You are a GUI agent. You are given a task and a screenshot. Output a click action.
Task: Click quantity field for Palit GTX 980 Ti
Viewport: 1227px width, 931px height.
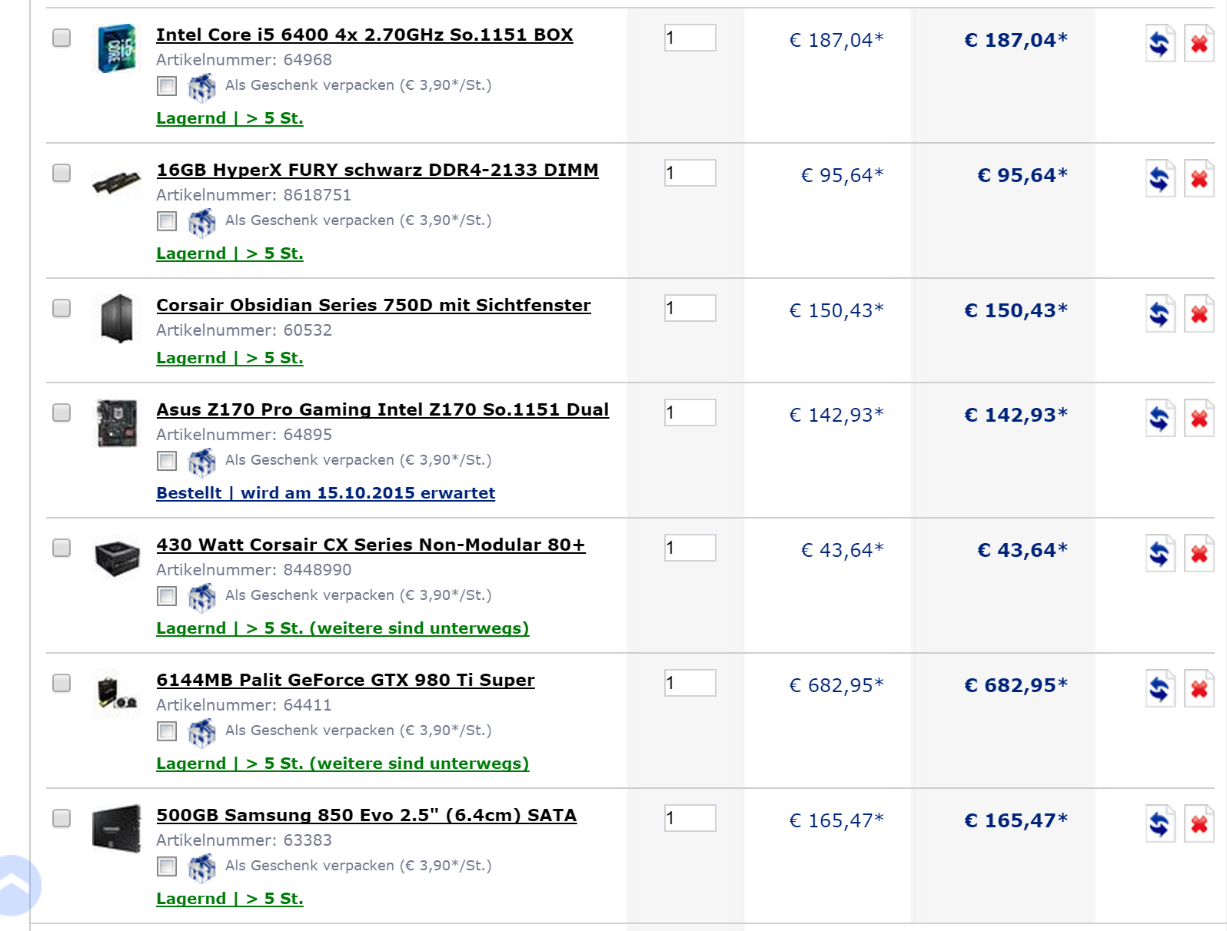pos(690,683)
